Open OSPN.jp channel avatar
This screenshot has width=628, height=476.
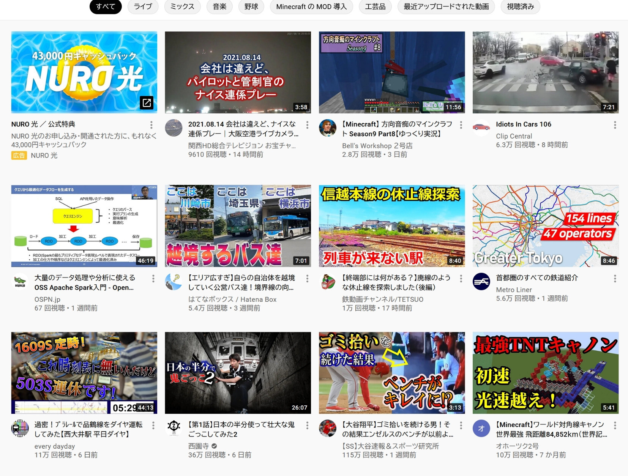tap(20, 282)
